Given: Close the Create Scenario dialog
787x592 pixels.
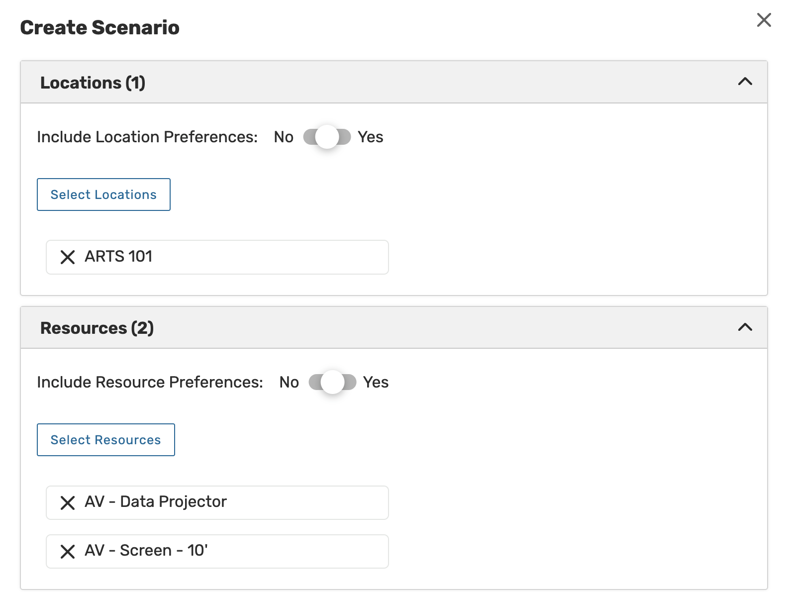Looking at the screenshot, I should tap(764, 20).
